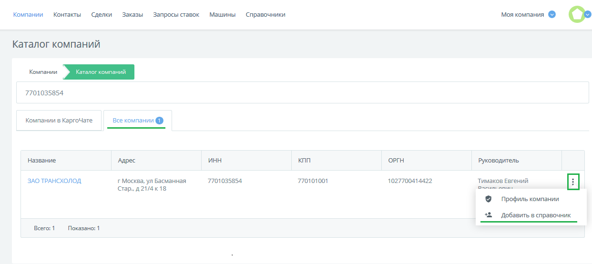
Task: Open Запросы ставок section
Action: pos(176,15)
